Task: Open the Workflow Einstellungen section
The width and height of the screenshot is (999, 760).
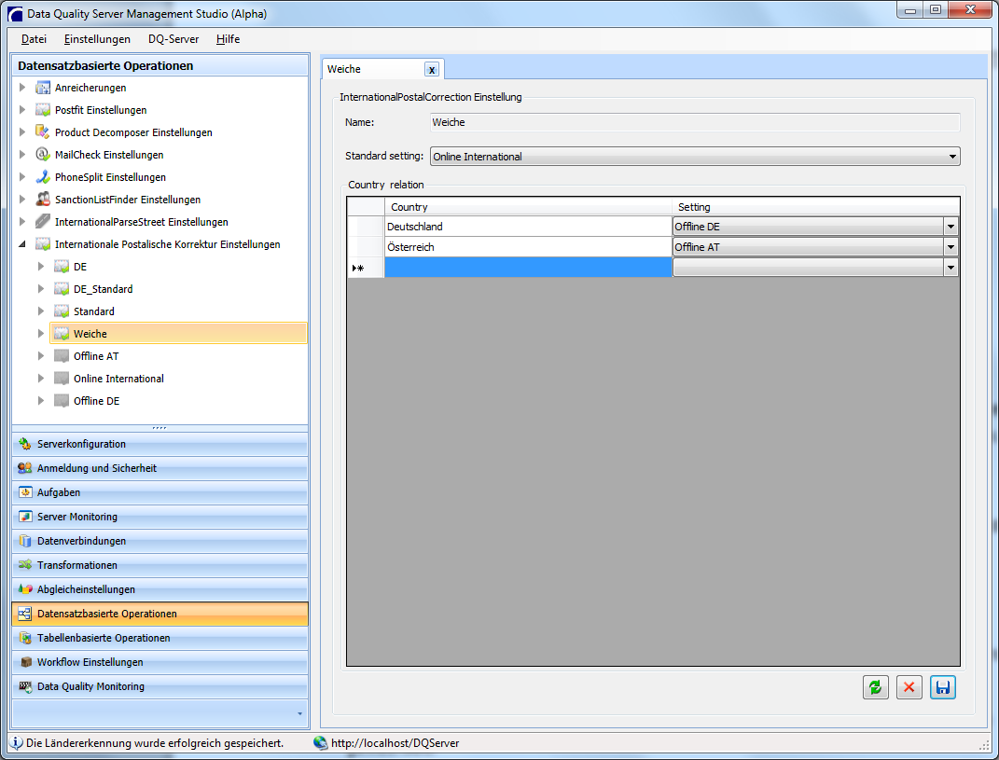Action: tap(160, 662)
